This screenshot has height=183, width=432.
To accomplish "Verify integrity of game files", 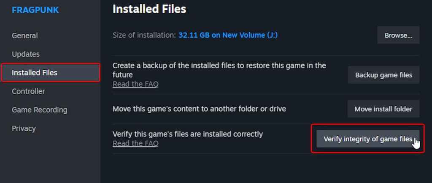I will pyautogui.click(x=367, y=139).
